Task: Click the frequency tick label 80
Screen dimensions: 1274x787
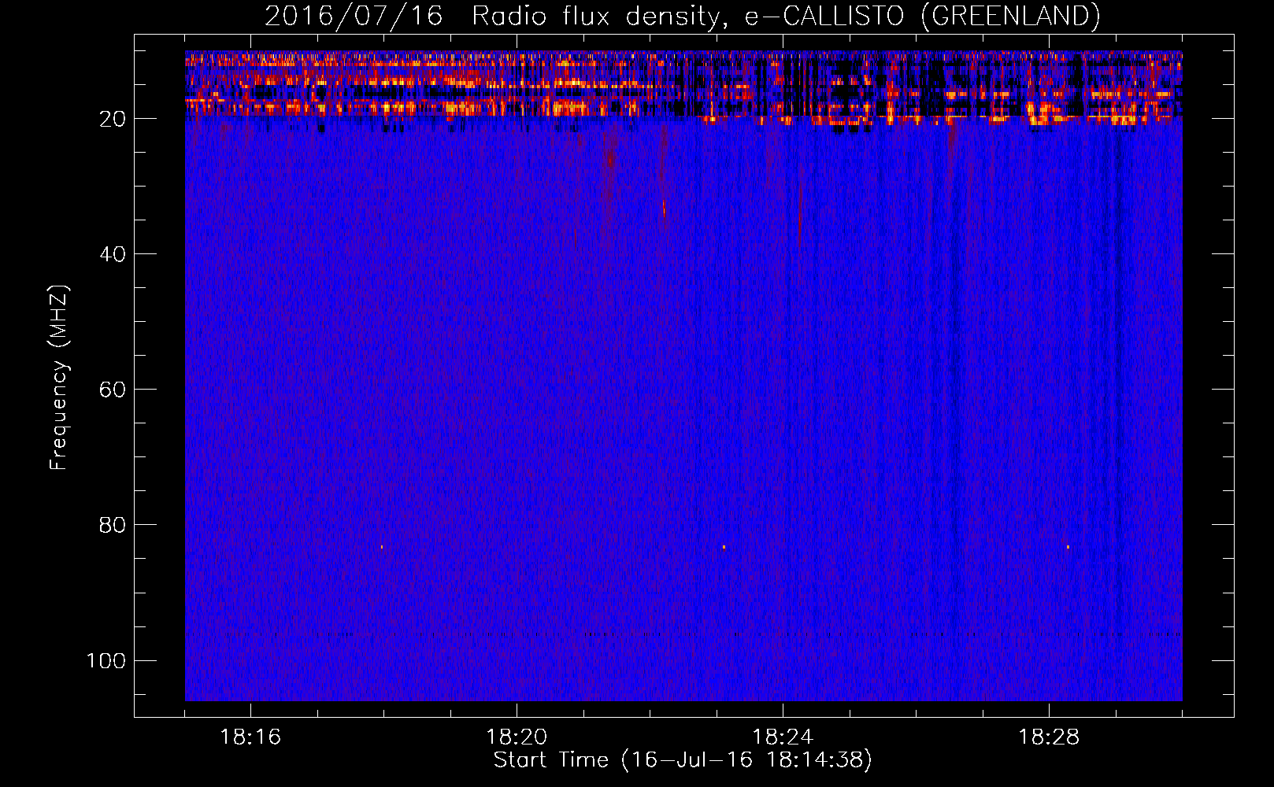Action: 113,525
